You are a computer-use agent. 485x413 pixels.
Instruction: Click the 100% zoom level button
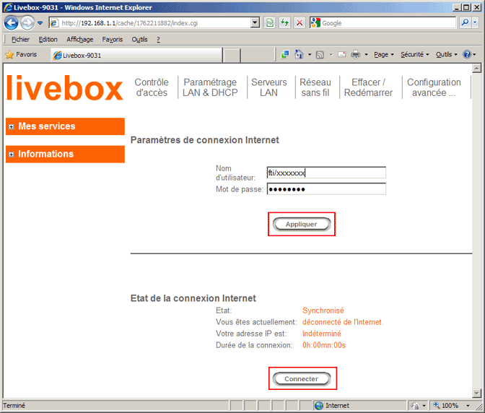click(x=446, y=405)
